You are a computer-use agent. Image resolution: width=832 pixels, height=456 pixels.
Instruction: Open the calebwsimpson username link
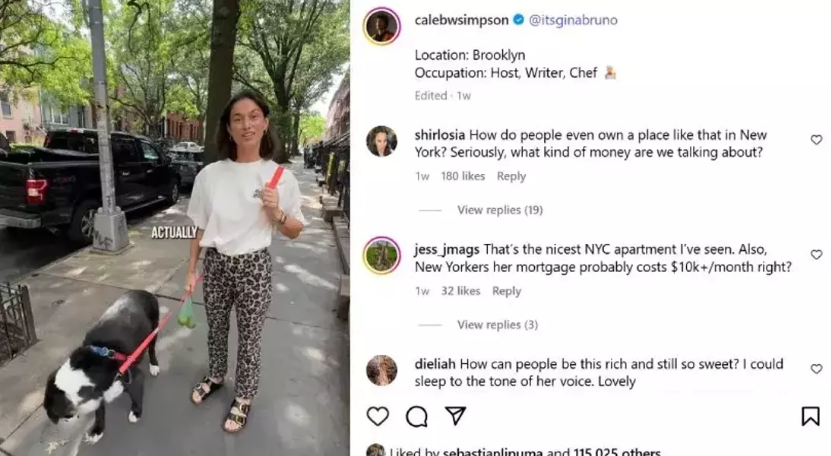click(462, 21)
